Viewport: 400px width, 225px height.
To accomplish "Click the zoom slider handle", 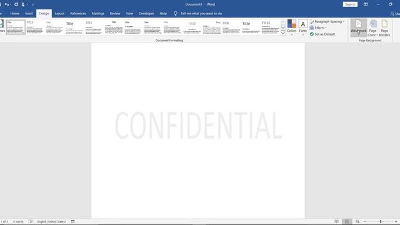I will click(381, 221).
